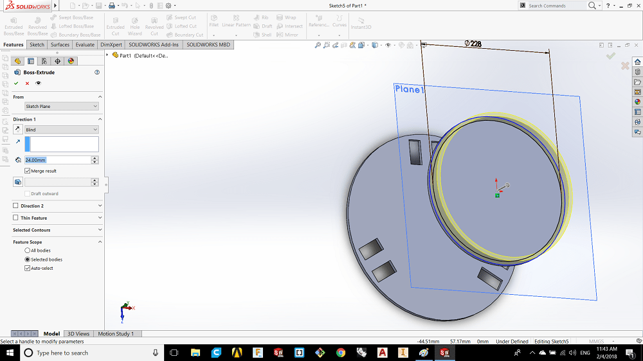Screen dimensions: 643x361
Task: Switch to the SOLIDWORKS Add-Ins tab
Action: 154,45
